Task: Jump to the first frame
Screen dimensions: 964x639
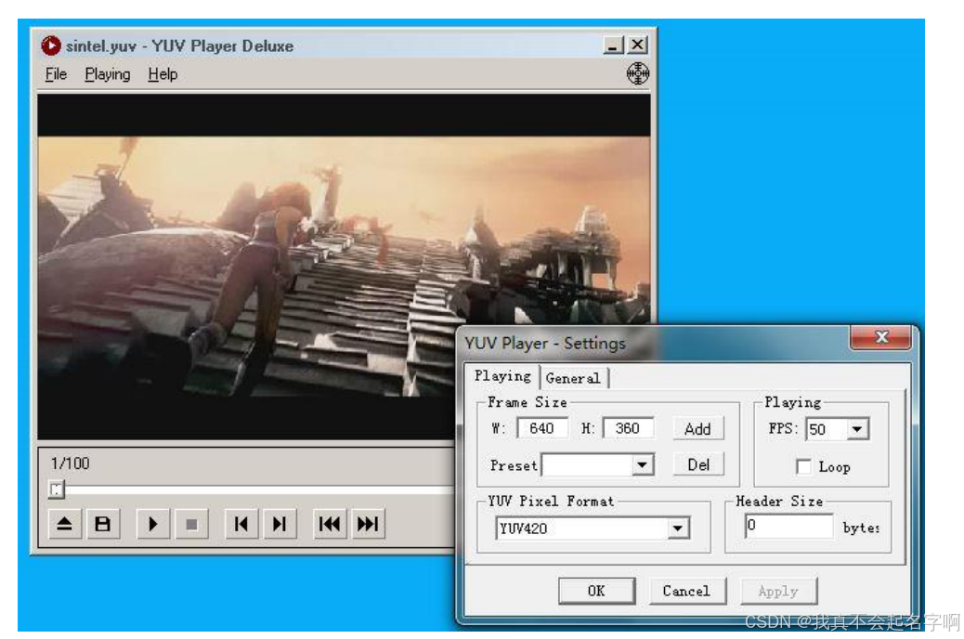Action: pos(330,524)
